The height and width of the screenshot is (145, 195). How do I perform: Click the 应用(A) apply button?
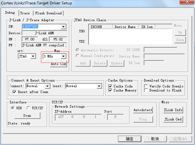(x=180, y=139)
